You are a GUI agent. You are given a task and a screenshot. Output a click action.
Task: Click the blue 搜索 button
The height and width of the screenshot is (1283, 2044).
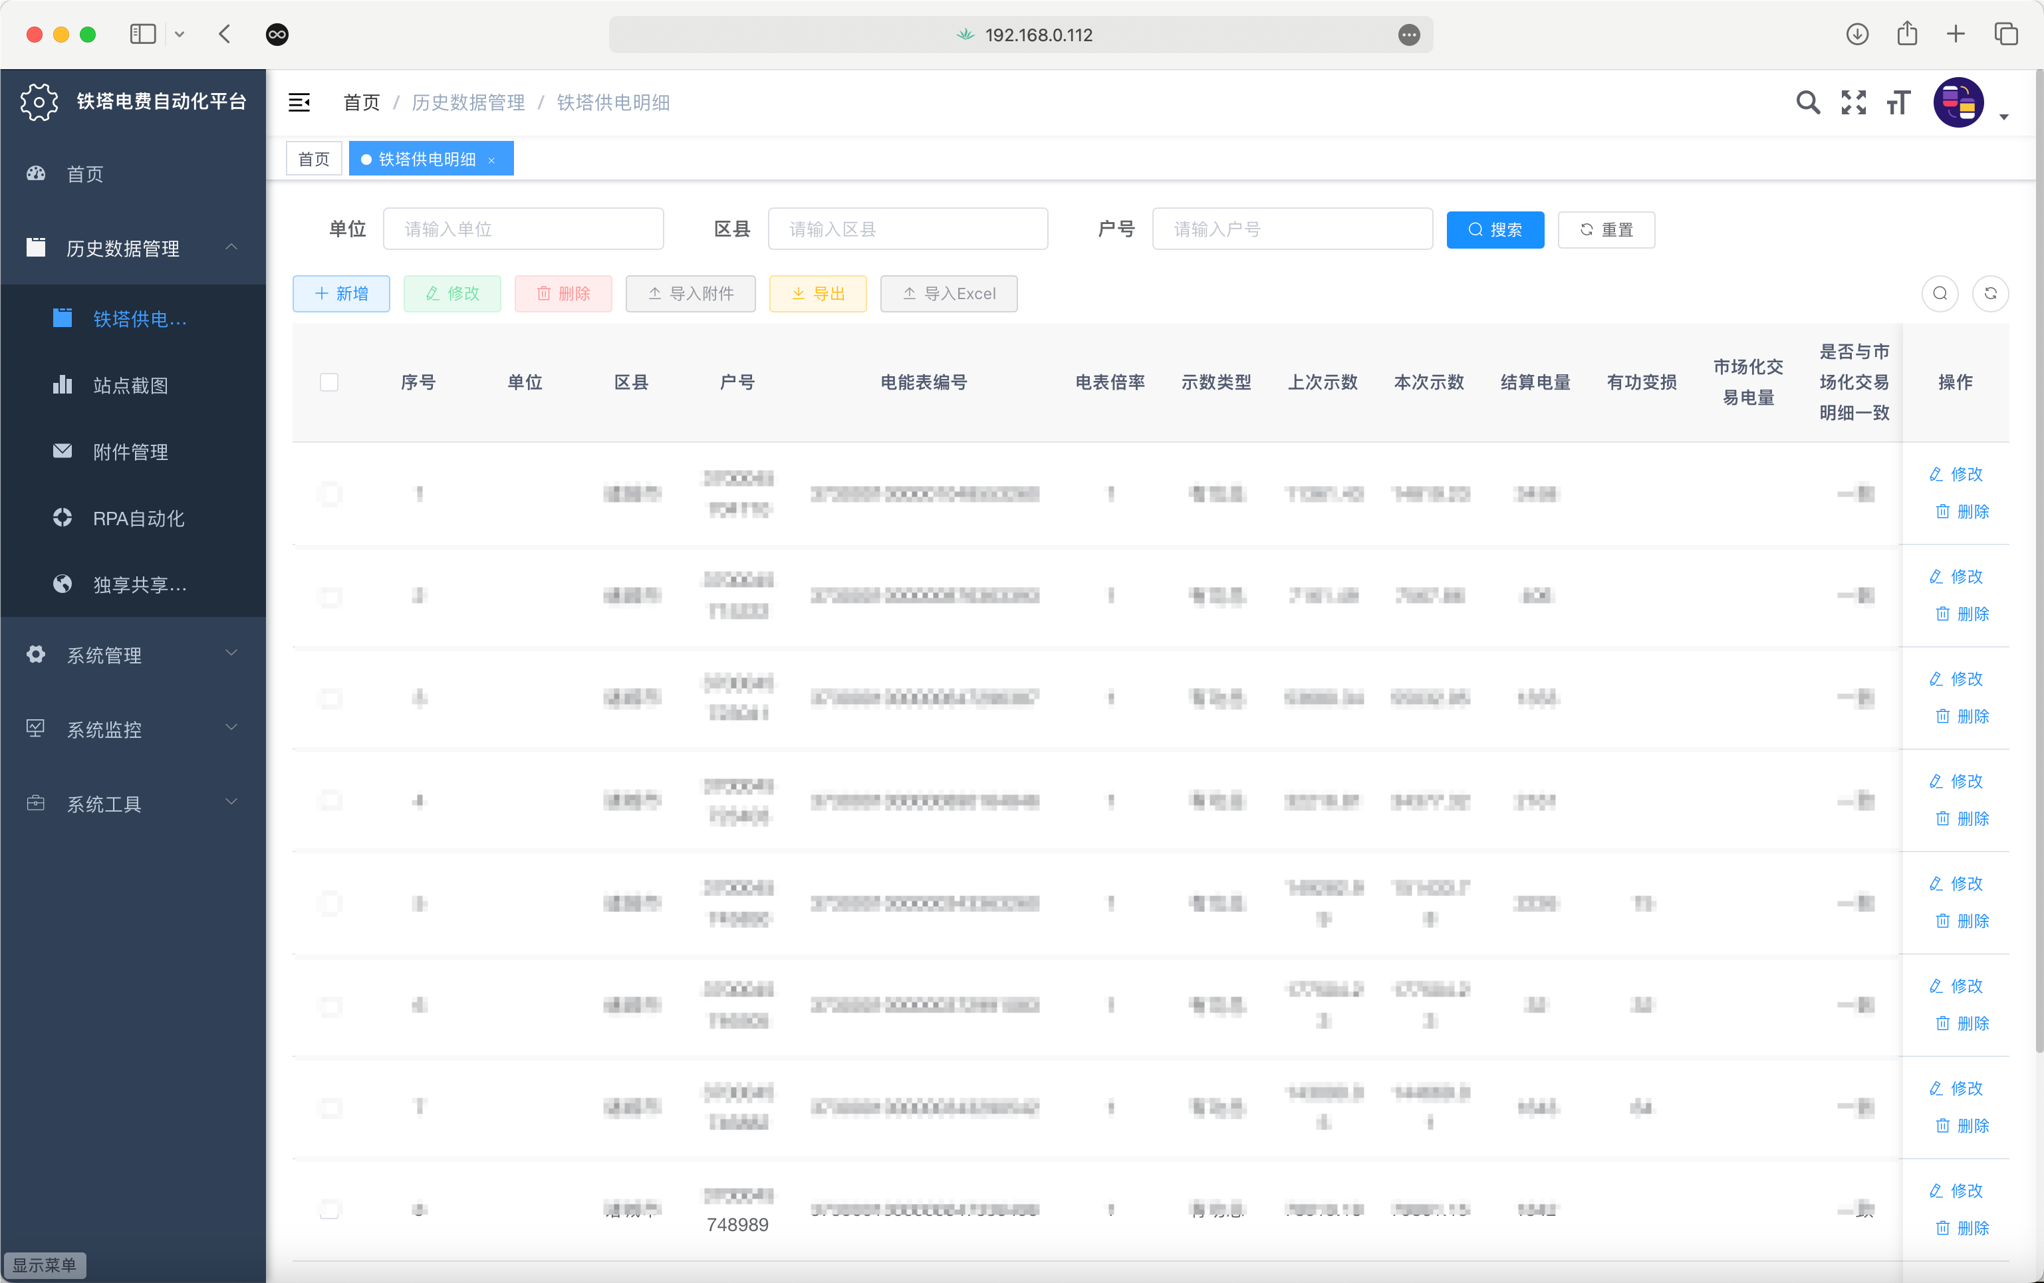[1494, 230]
